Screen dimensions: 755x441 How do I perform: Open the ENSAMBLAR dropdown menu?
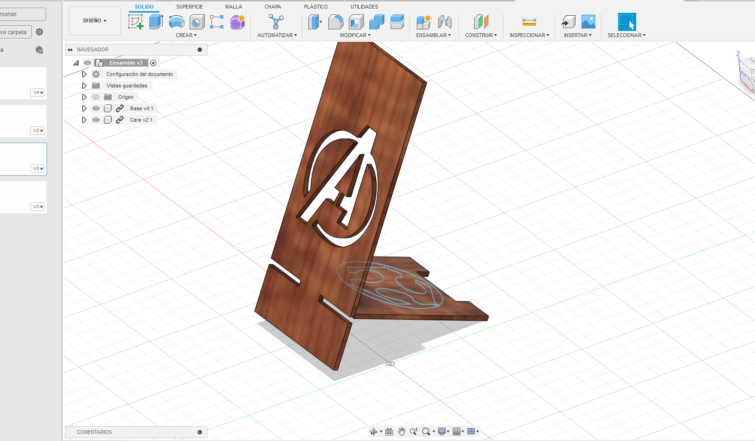tap(433, 35)
